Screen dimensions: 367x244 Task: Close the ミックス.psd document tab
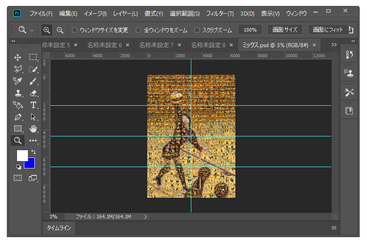point(314,45)
